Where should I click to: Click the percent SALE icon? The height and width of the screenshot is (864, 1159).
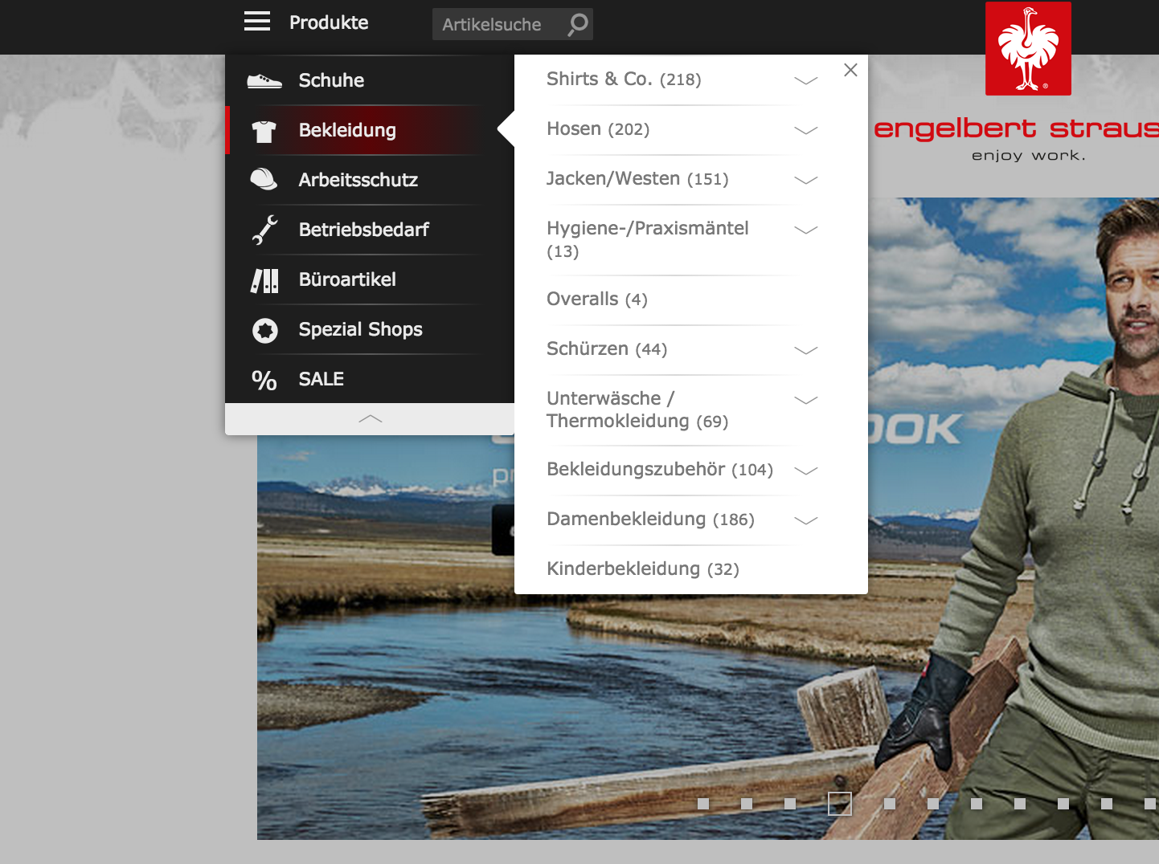(x=264, y=380)
